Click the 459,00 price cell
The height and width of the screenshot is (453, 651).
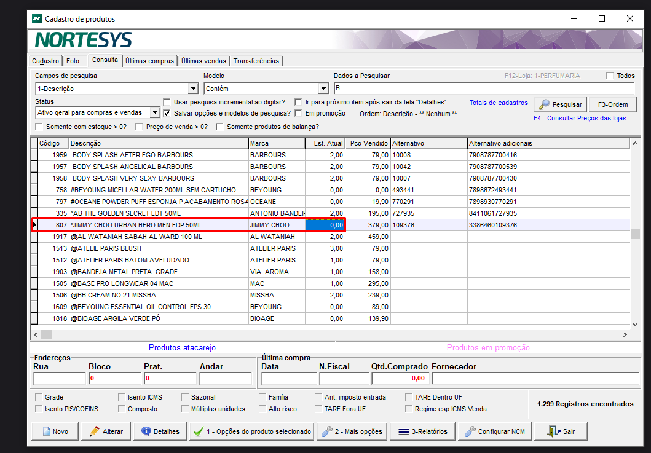pos(368,237)
